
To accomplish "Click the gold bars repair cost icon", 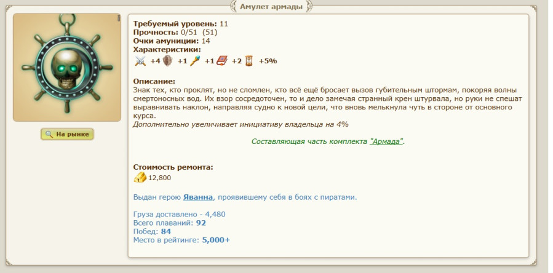I will (140, 177).
